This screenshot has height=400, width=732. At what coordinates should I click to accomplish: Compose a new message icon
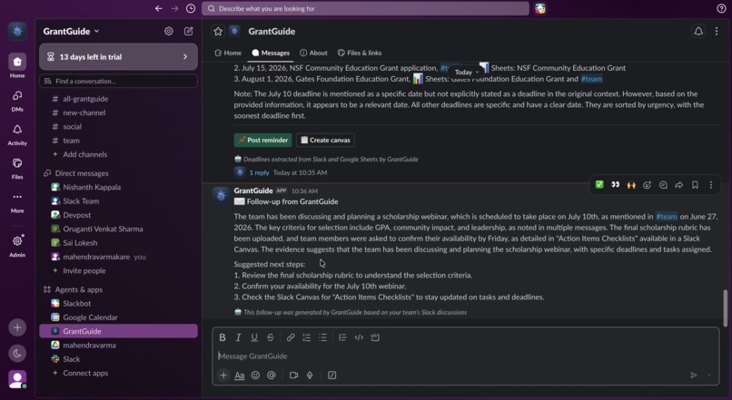point(189,31)
